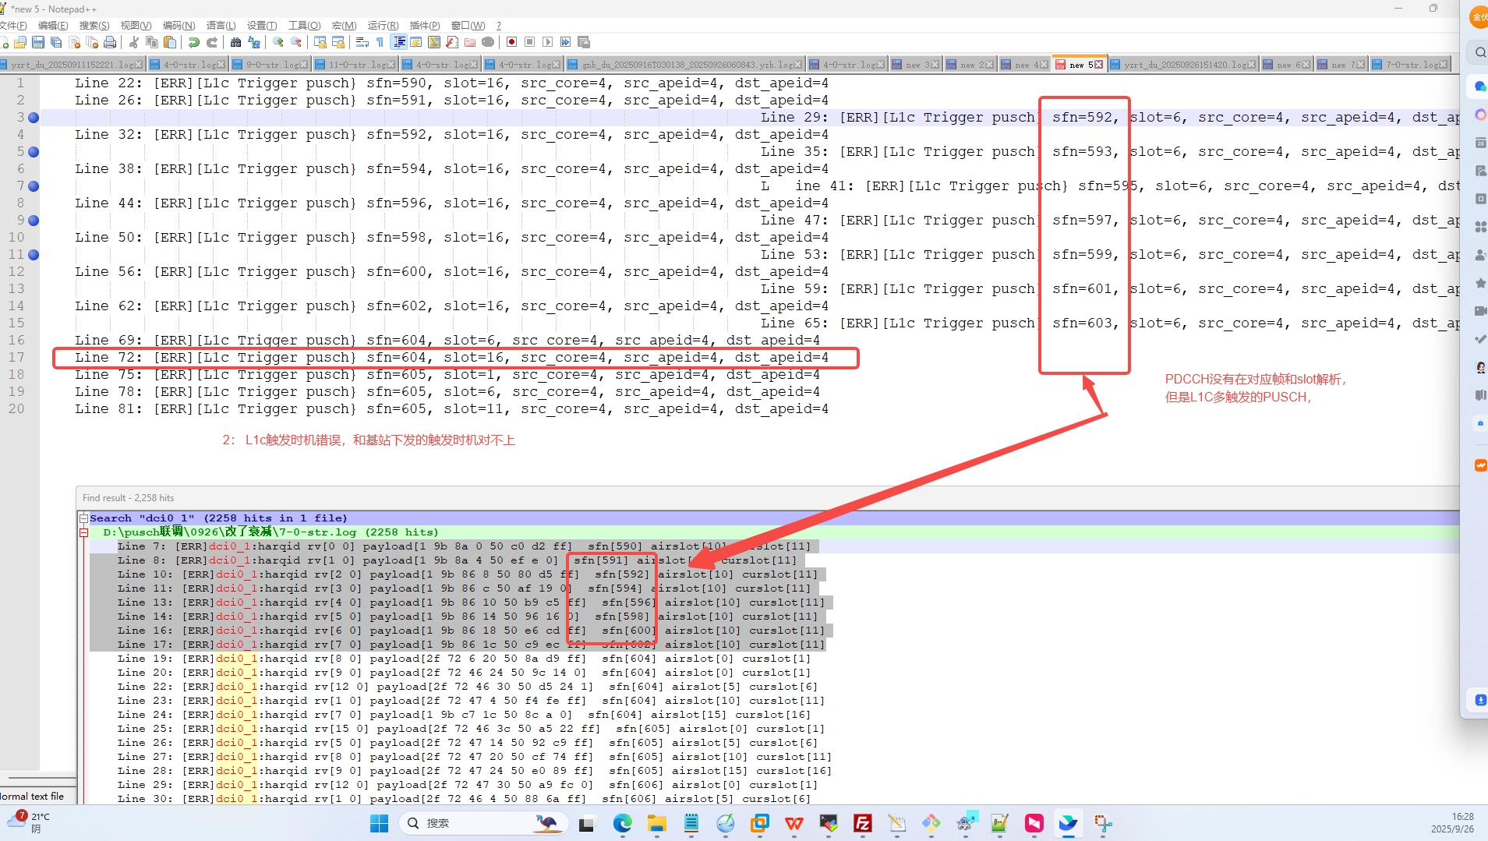
Task: Open Microsoft Edge from the taskbar
Action: click(622, 823)
